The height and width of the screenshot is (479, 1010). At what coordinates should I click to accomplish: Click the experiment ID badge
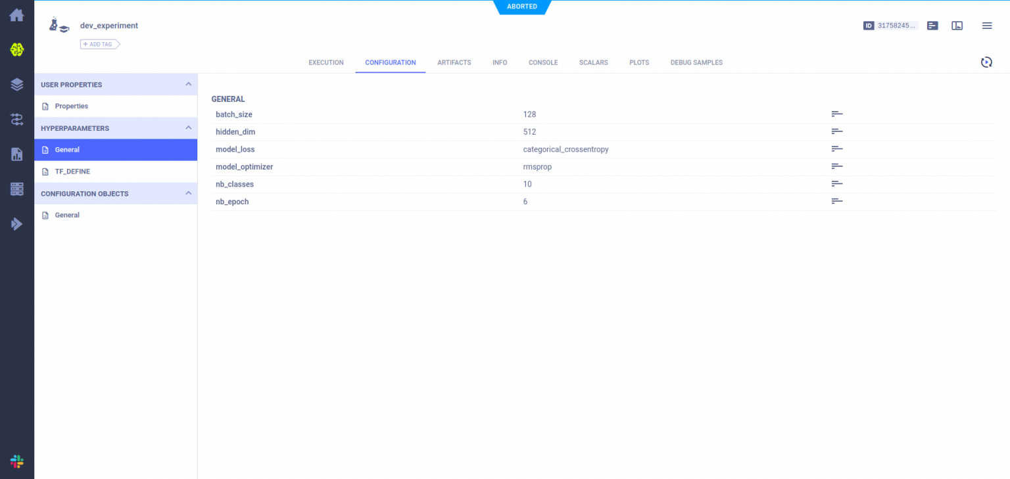[x=890, y=26]
